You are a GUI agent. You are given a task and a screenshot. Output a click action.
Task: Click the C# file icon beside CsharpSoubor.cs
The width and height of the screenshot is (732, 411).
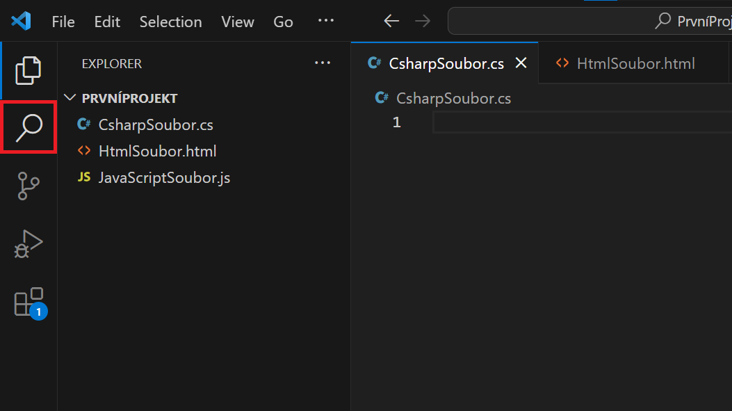83,124
